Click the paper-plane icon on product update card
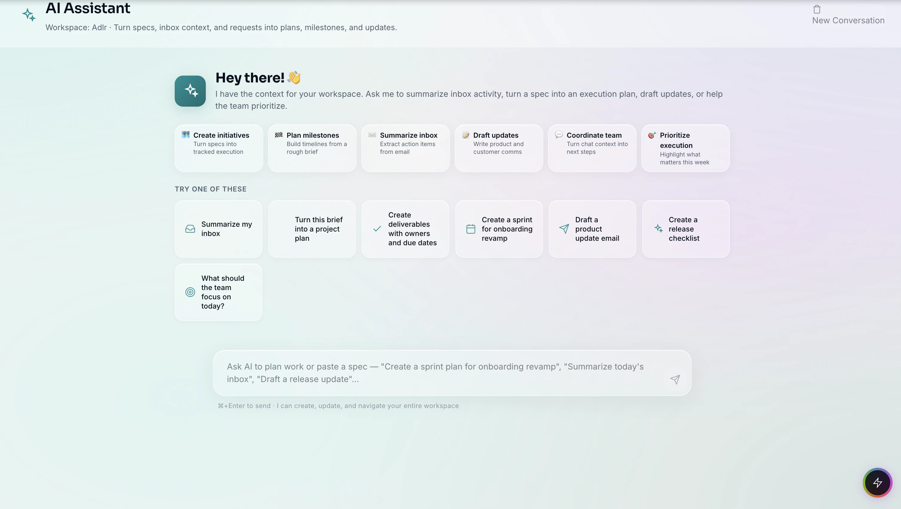The height and width of the screenshot is (509, 901). 564,229
